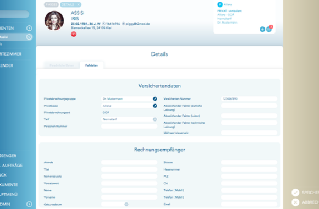Viewport: 319px width, 209px height.
Task: Switch to the Persönliche Daten tab
Action: click(x=62, y=65)
